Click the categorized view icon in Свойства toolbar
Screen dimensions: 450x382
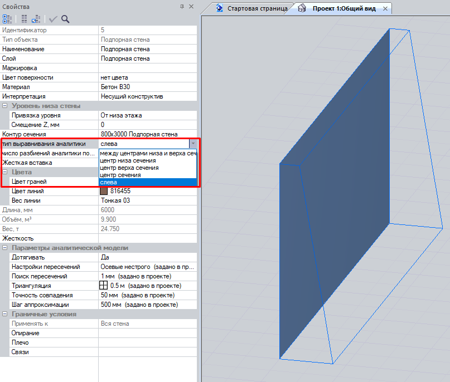click(7, 19)
